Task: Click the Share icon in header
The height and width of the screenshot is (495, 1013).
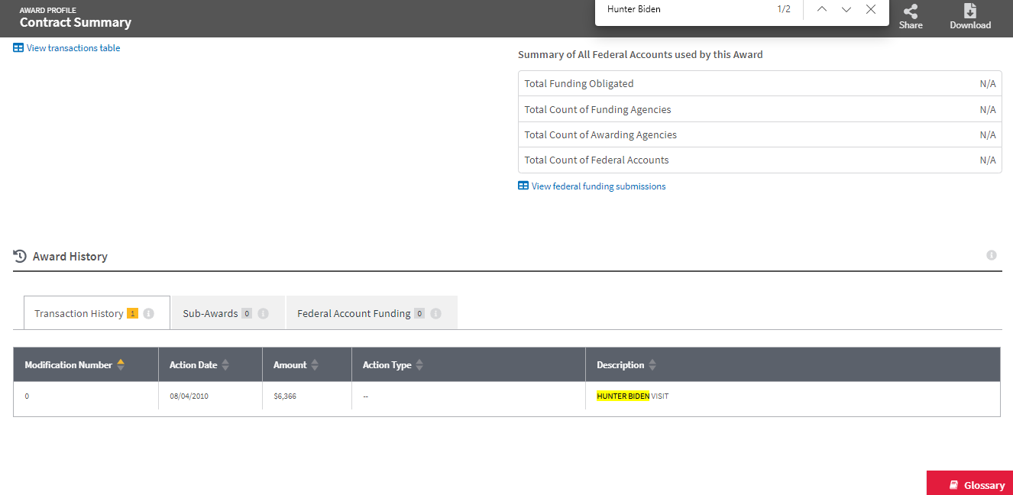Action: pyautogui.click(x=911, y=11)
